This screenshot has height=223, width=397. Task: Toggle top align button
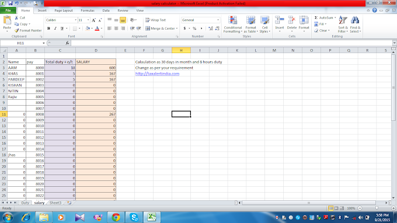point(109,20)
